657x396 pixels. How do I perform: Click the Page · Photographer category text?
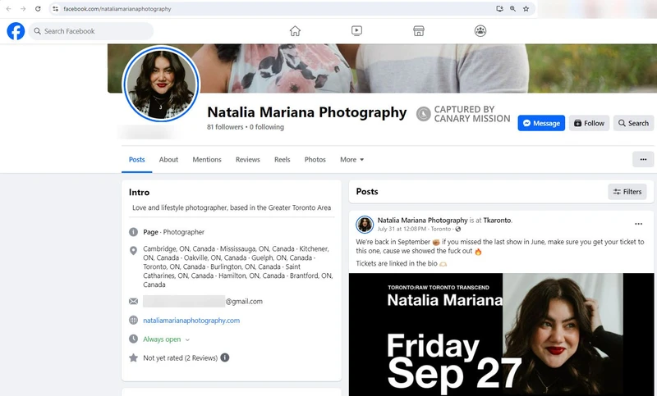tap(174, 232)
